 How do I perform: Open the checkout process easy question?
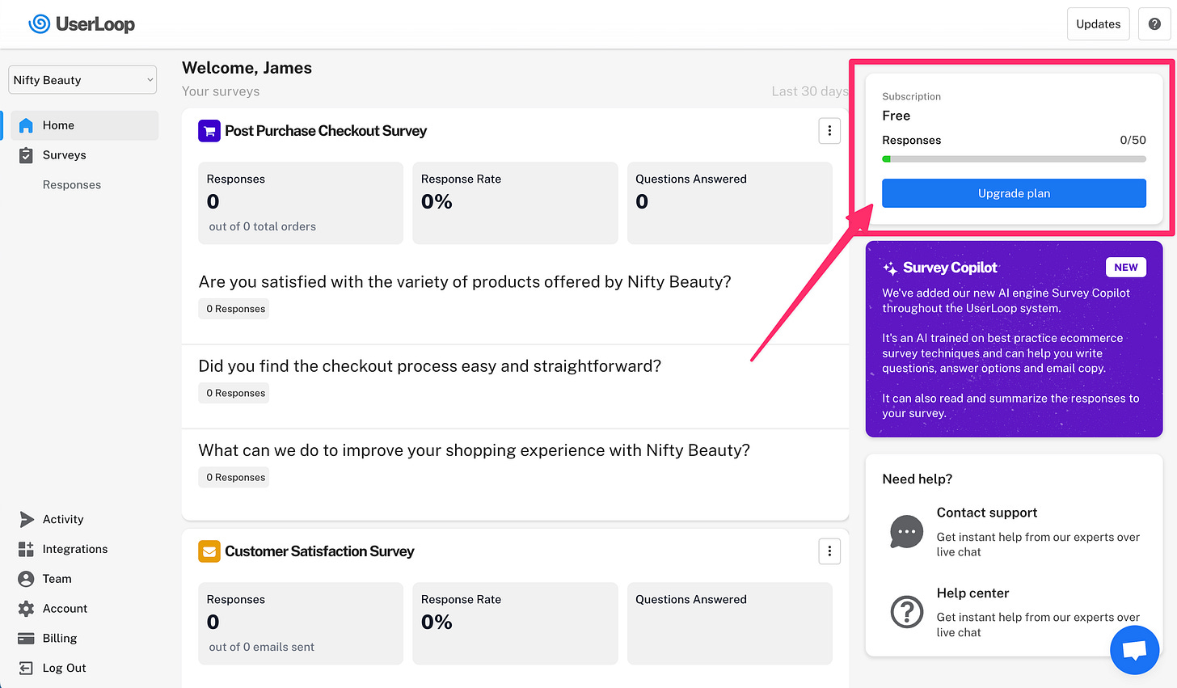(x=430, y=366)
